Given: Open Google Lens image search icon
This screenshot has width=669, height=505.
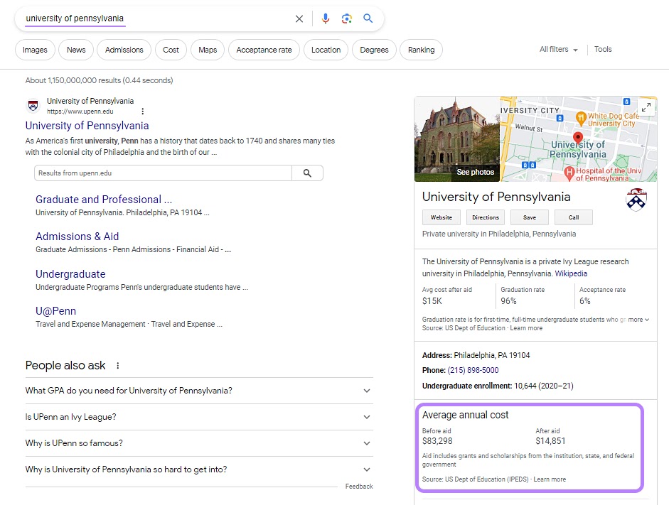Looking at the screenshot, I should [347, 19].
